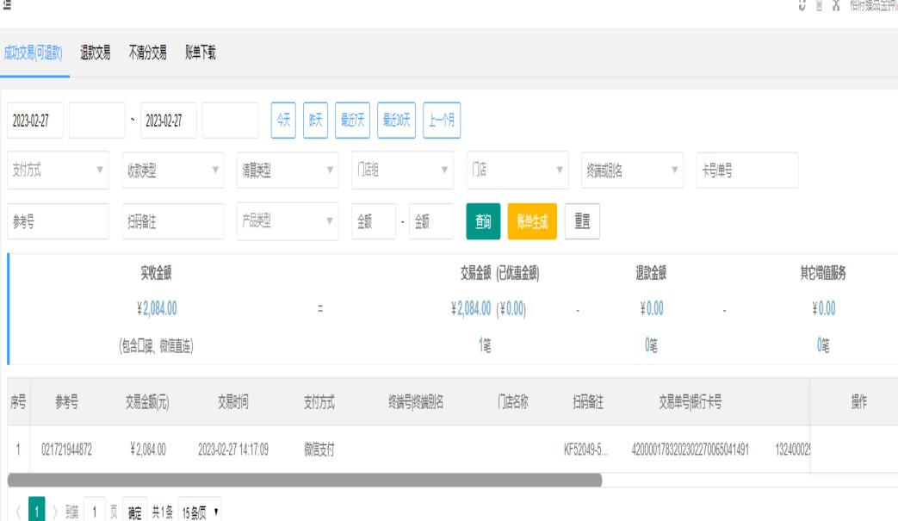Viewport: 898px width, 521px height.
Task: Click the fullscreen icon in top-right header
Action: 835,5
